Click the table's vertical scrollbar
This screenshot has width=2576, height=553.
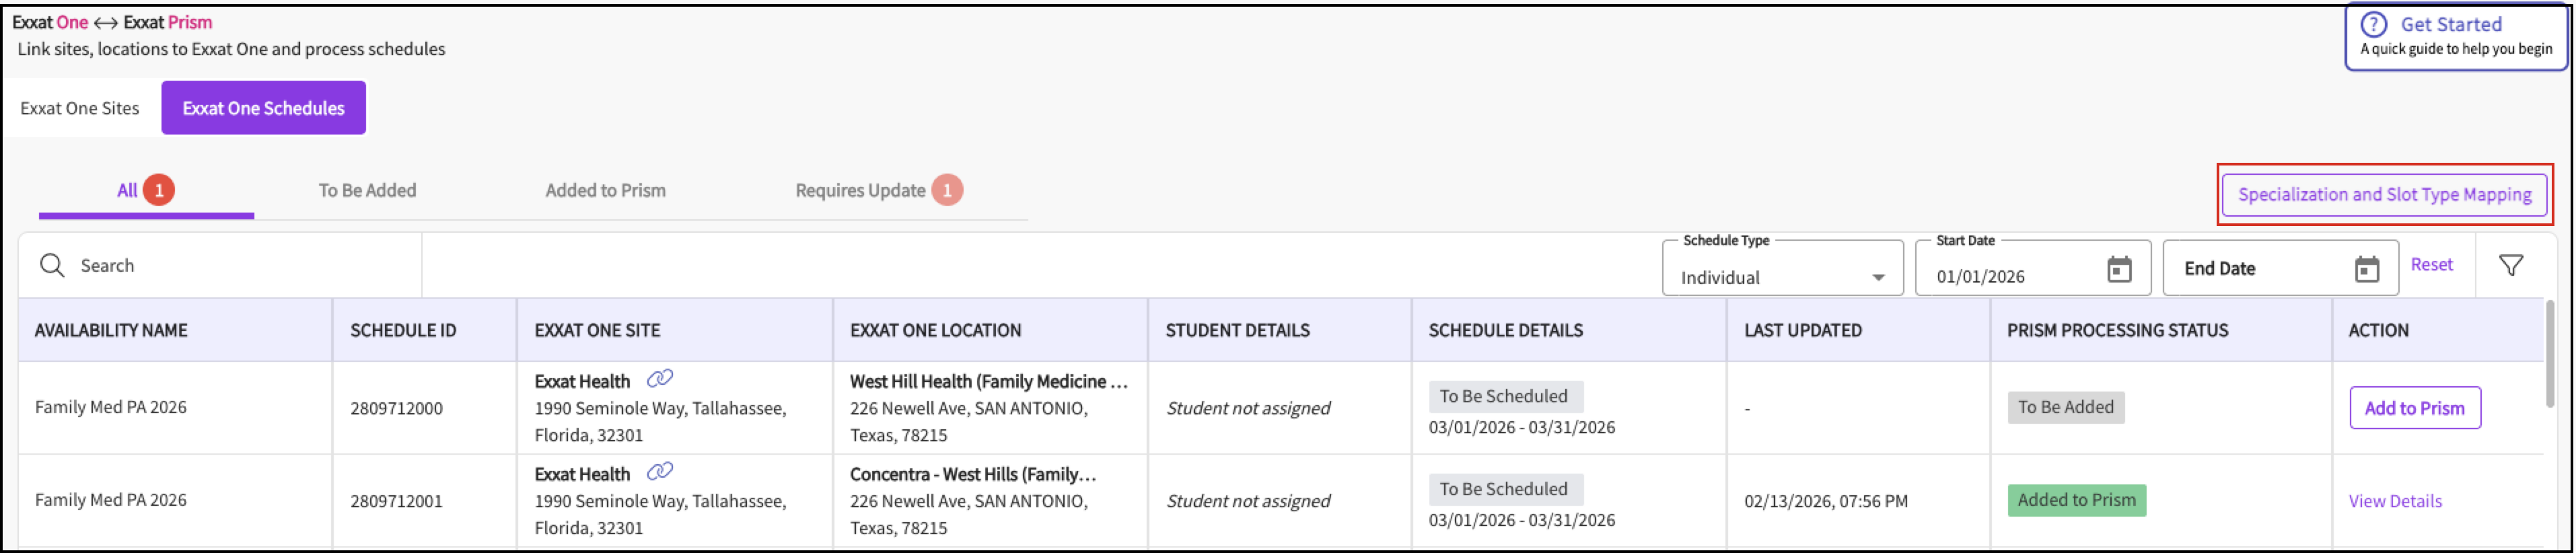[x=2549, y=355]
